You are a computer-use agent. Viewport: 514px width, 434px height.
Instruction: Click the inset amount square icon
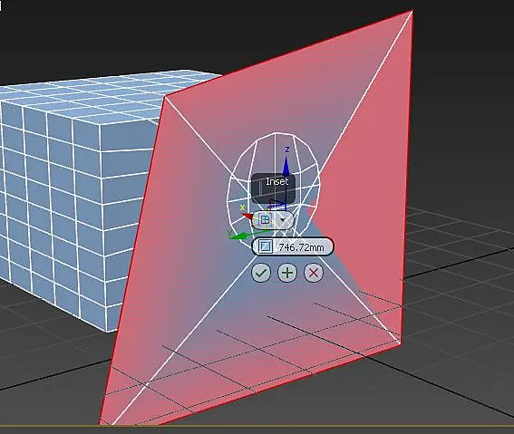pos(266,246)
